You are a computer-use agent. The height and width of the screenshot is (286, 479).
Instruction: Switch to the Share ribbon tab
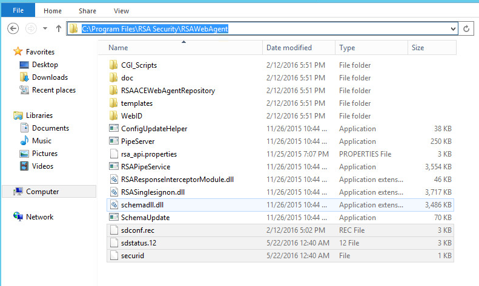(x=87, y=11)
